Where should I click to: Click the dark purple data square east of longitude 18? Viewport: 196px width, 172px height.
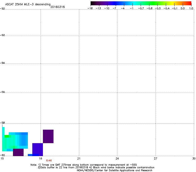pos(48,136)
